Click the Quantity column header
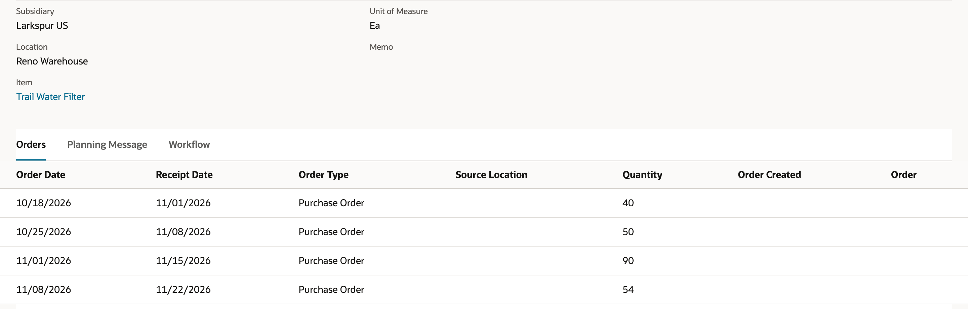The image size is (968, 309). 642,175
